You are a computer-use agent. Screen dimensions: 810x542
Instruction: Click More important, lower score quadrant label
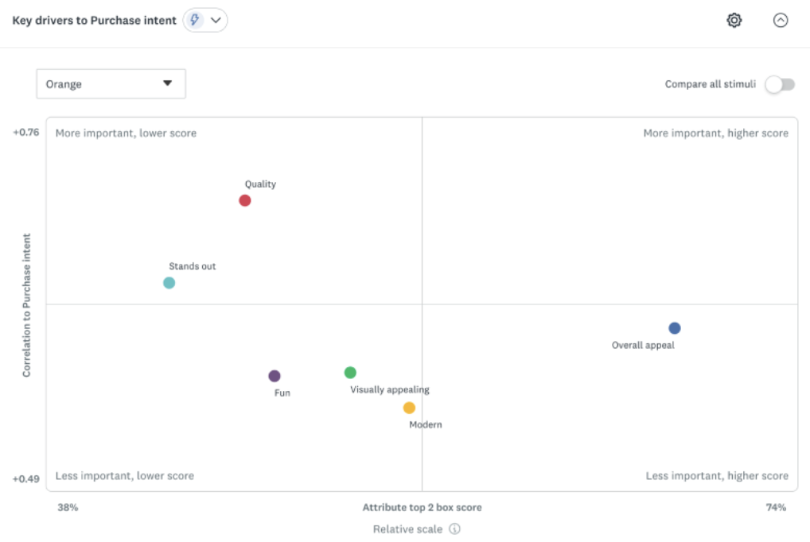126,134
